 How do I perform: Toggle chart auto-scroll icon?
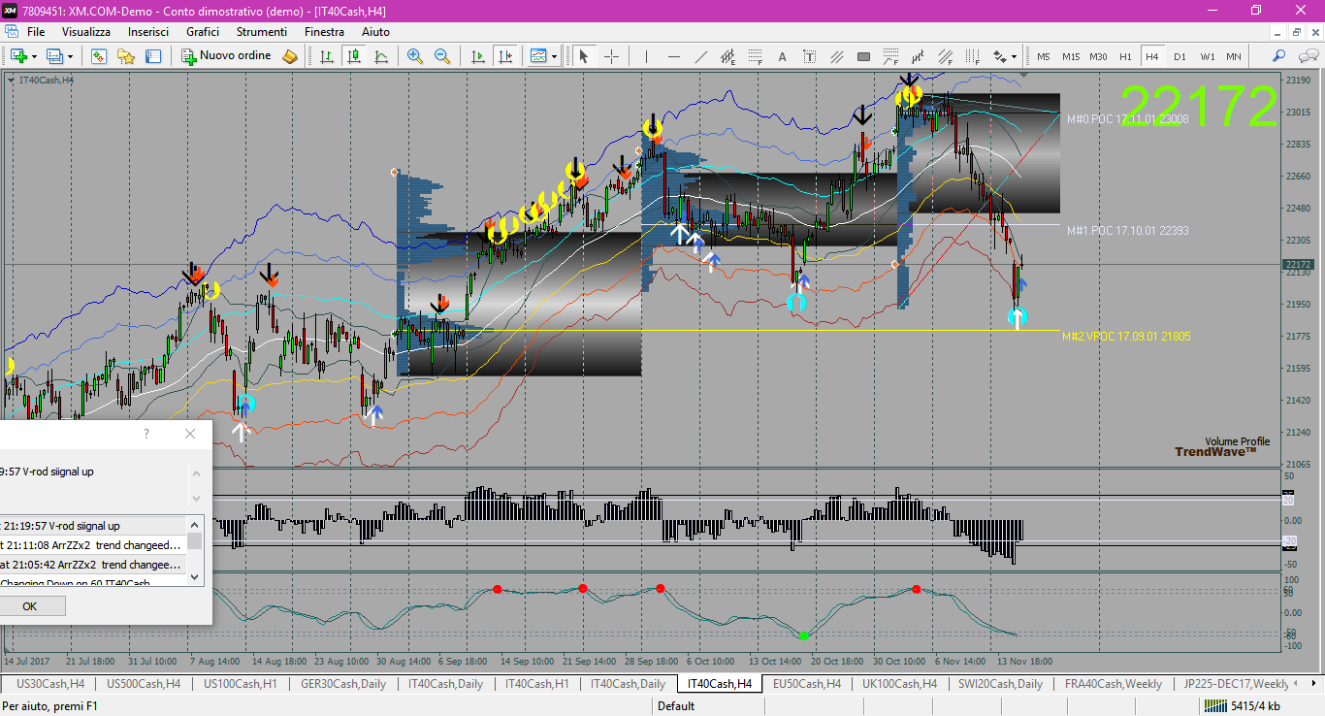tap(477, 56)
